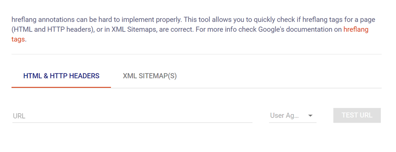Click the word "tags." on the link's second line

point(19,39)
